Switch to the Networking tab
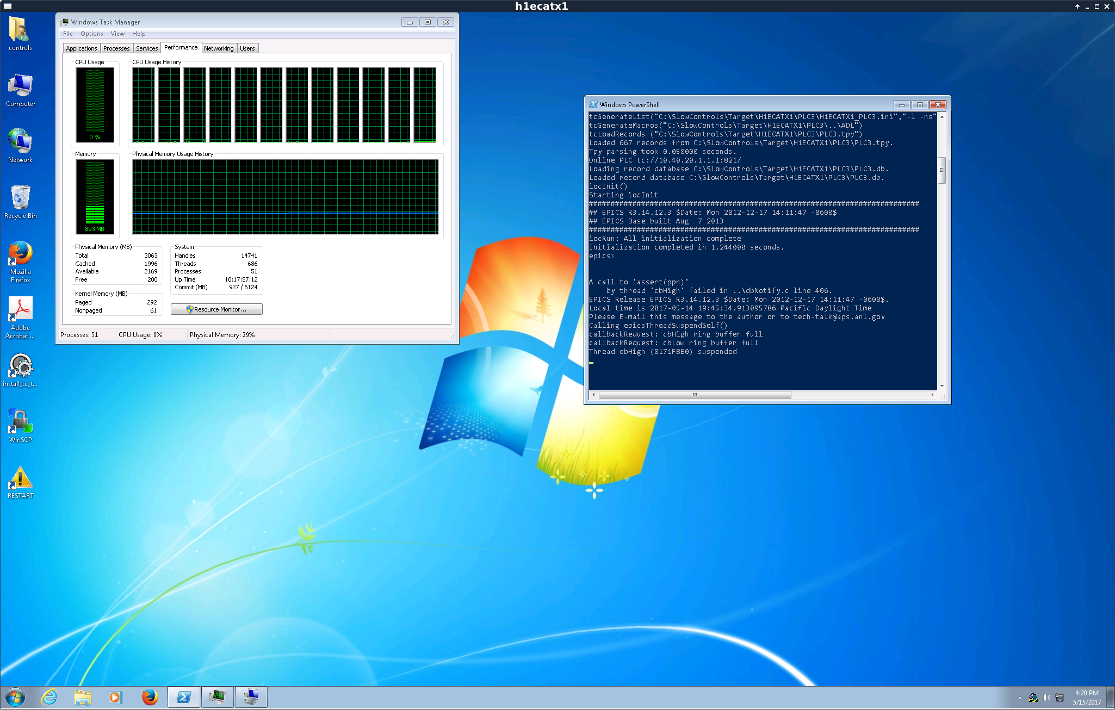Image resolution: width=1115 pixels, height=710 pixels. click(x=219, y=48)
